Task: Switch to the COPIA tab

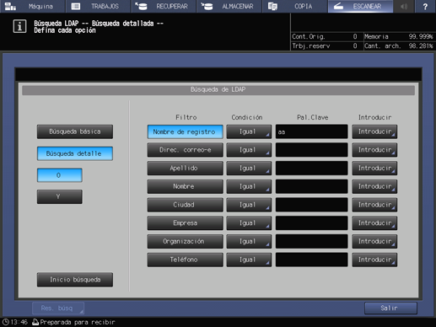Action: pos(294,6)
